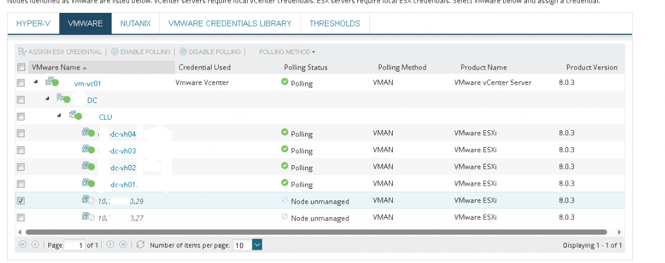Click Enable Polling toolbar button
The height and width of the screenshot is (263, 665).
click(141, 52)
